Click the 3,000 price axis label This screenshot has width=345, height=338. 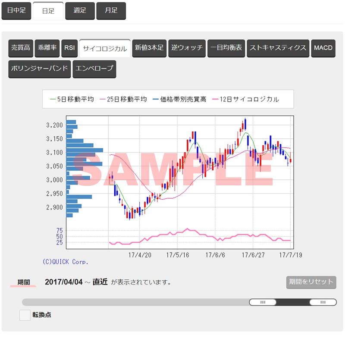[55, 180]
